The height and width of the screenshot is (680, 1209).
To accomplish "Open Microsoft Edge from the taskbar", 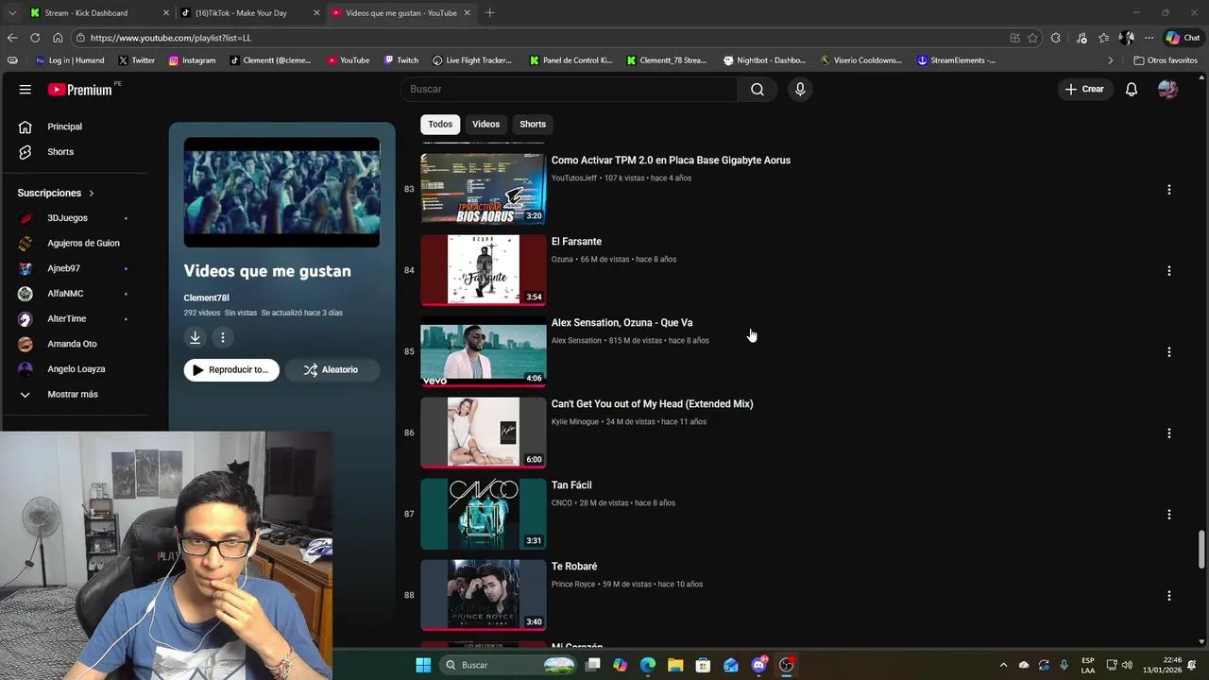I will coord(648,665).
